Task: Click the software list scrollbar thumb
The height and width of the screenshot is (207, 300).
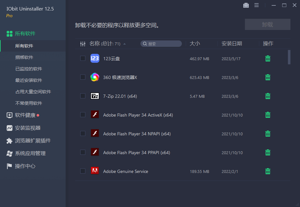Action: (x=289, y=57)
